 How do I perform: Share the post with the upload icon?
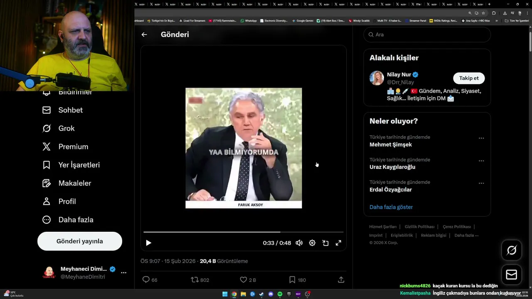341,280
